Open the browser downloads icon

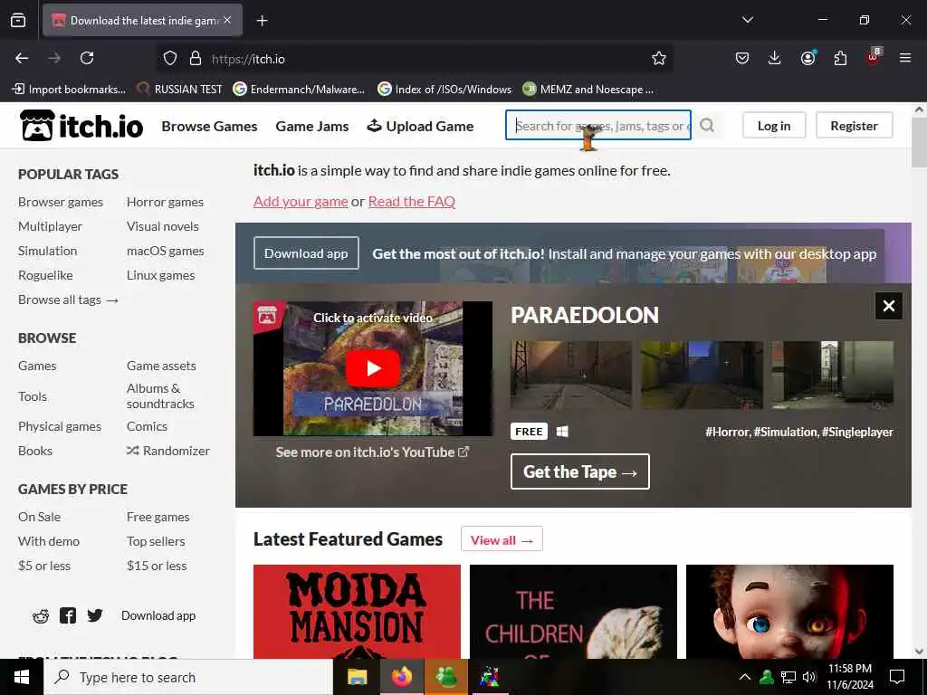point(775,58)
